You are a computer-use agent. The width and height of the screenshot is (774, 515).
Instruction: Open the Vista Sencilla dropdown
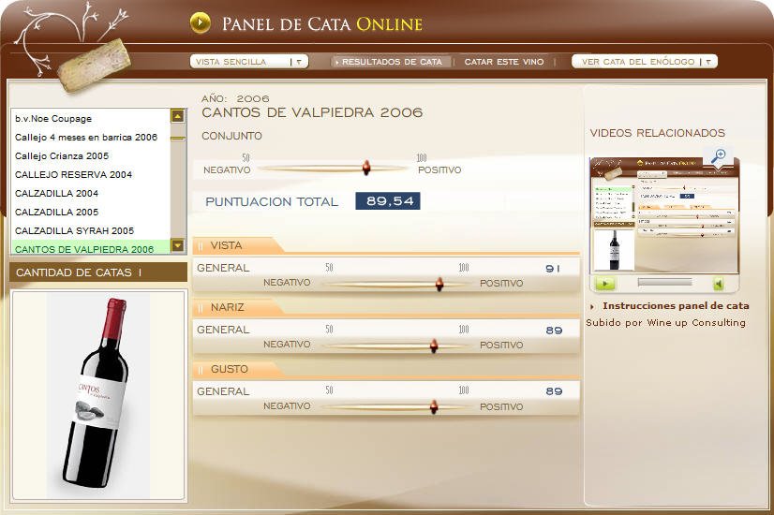(x=249, y=61)
